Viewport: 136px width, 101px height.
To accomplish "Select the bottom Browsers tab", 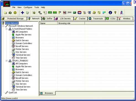I will tap(47, 93).
